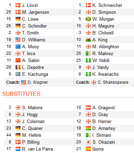Click Japan flag next to S. Okazaki
The width and height of the screenshot is (134, 153).
[88, 142]
